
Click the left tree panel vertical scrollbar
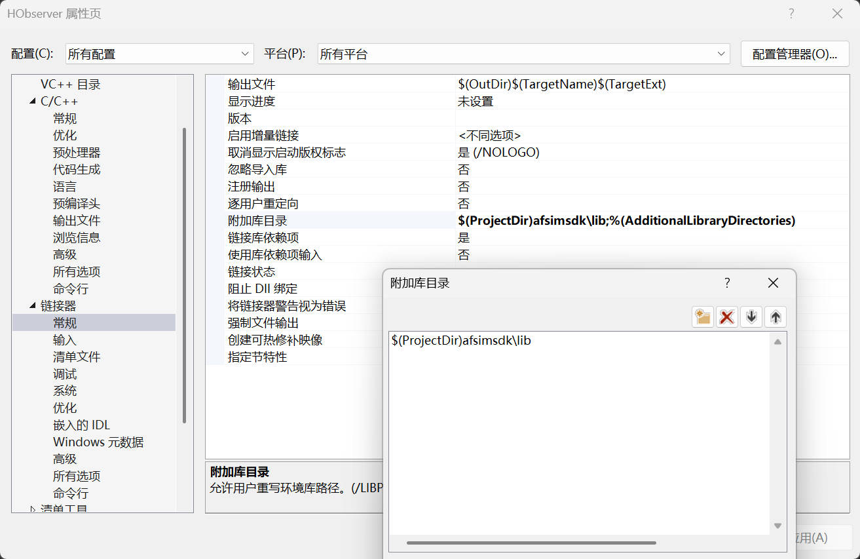pos(185,275)
